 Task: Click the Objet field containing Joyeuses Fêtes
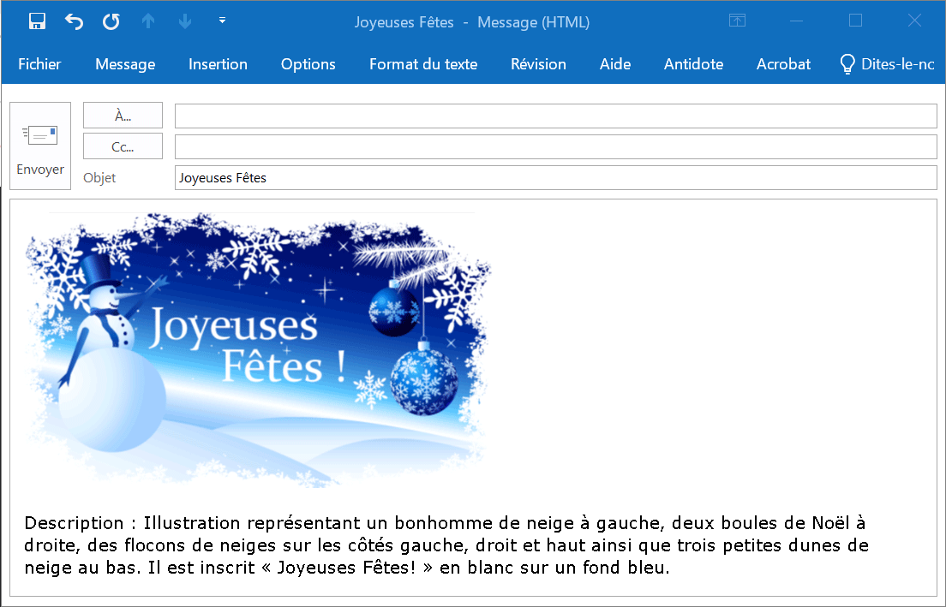[555, 178]
